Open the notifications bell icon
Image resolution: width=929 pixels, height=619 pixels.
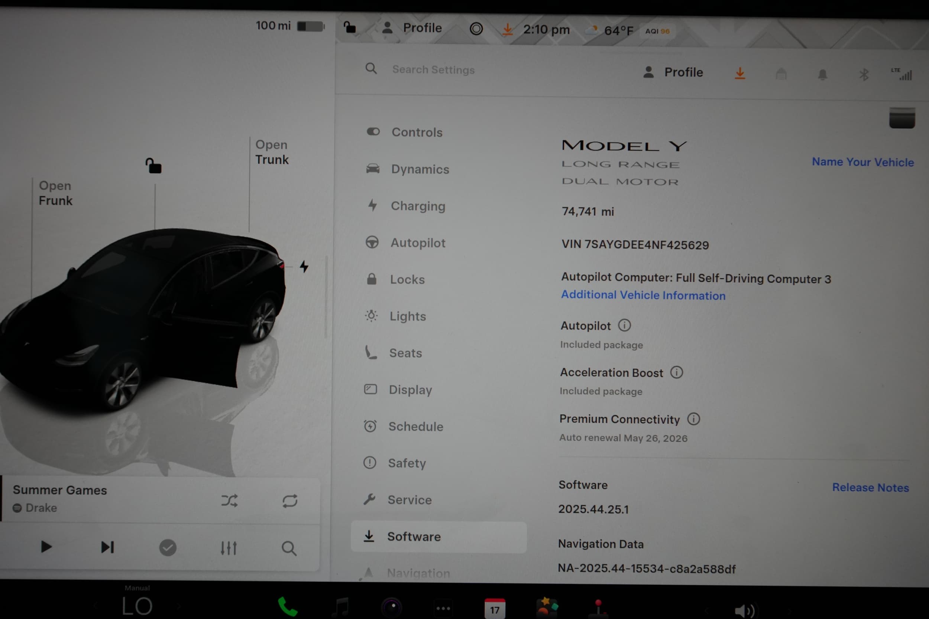[x=822, y=74]
